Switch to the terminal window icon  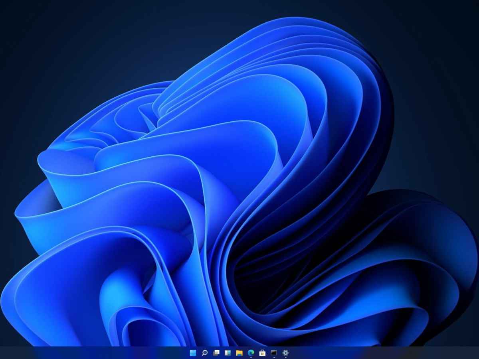click(274, 353)
